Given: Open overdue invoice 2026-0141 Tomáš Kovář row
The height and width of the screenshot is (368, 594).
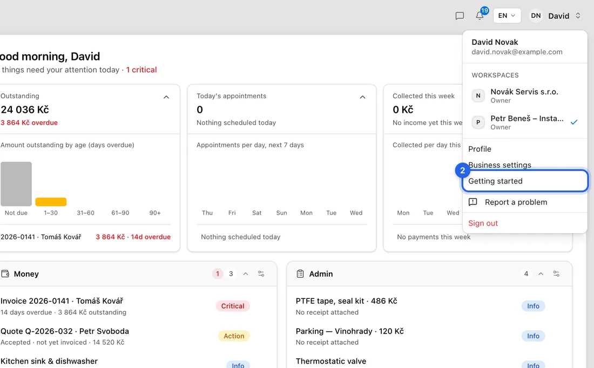Looking at the screenshot, I should point(85,237).
